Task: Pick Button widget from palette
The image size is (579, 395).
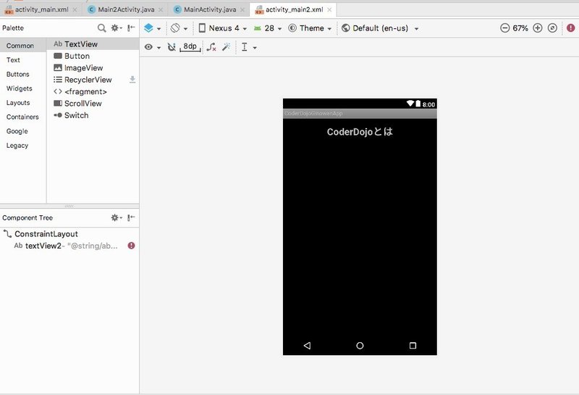Action: coord(93,56)
